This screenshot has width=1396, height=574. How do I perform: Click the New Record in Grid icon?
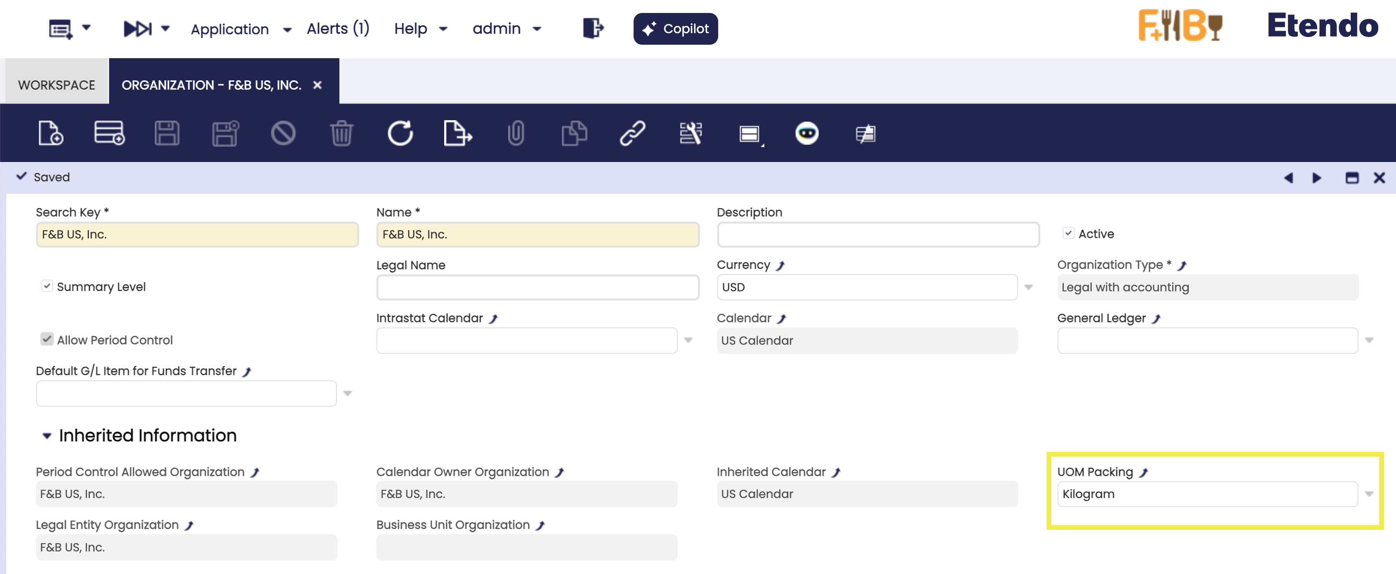(x=109, y=133)
